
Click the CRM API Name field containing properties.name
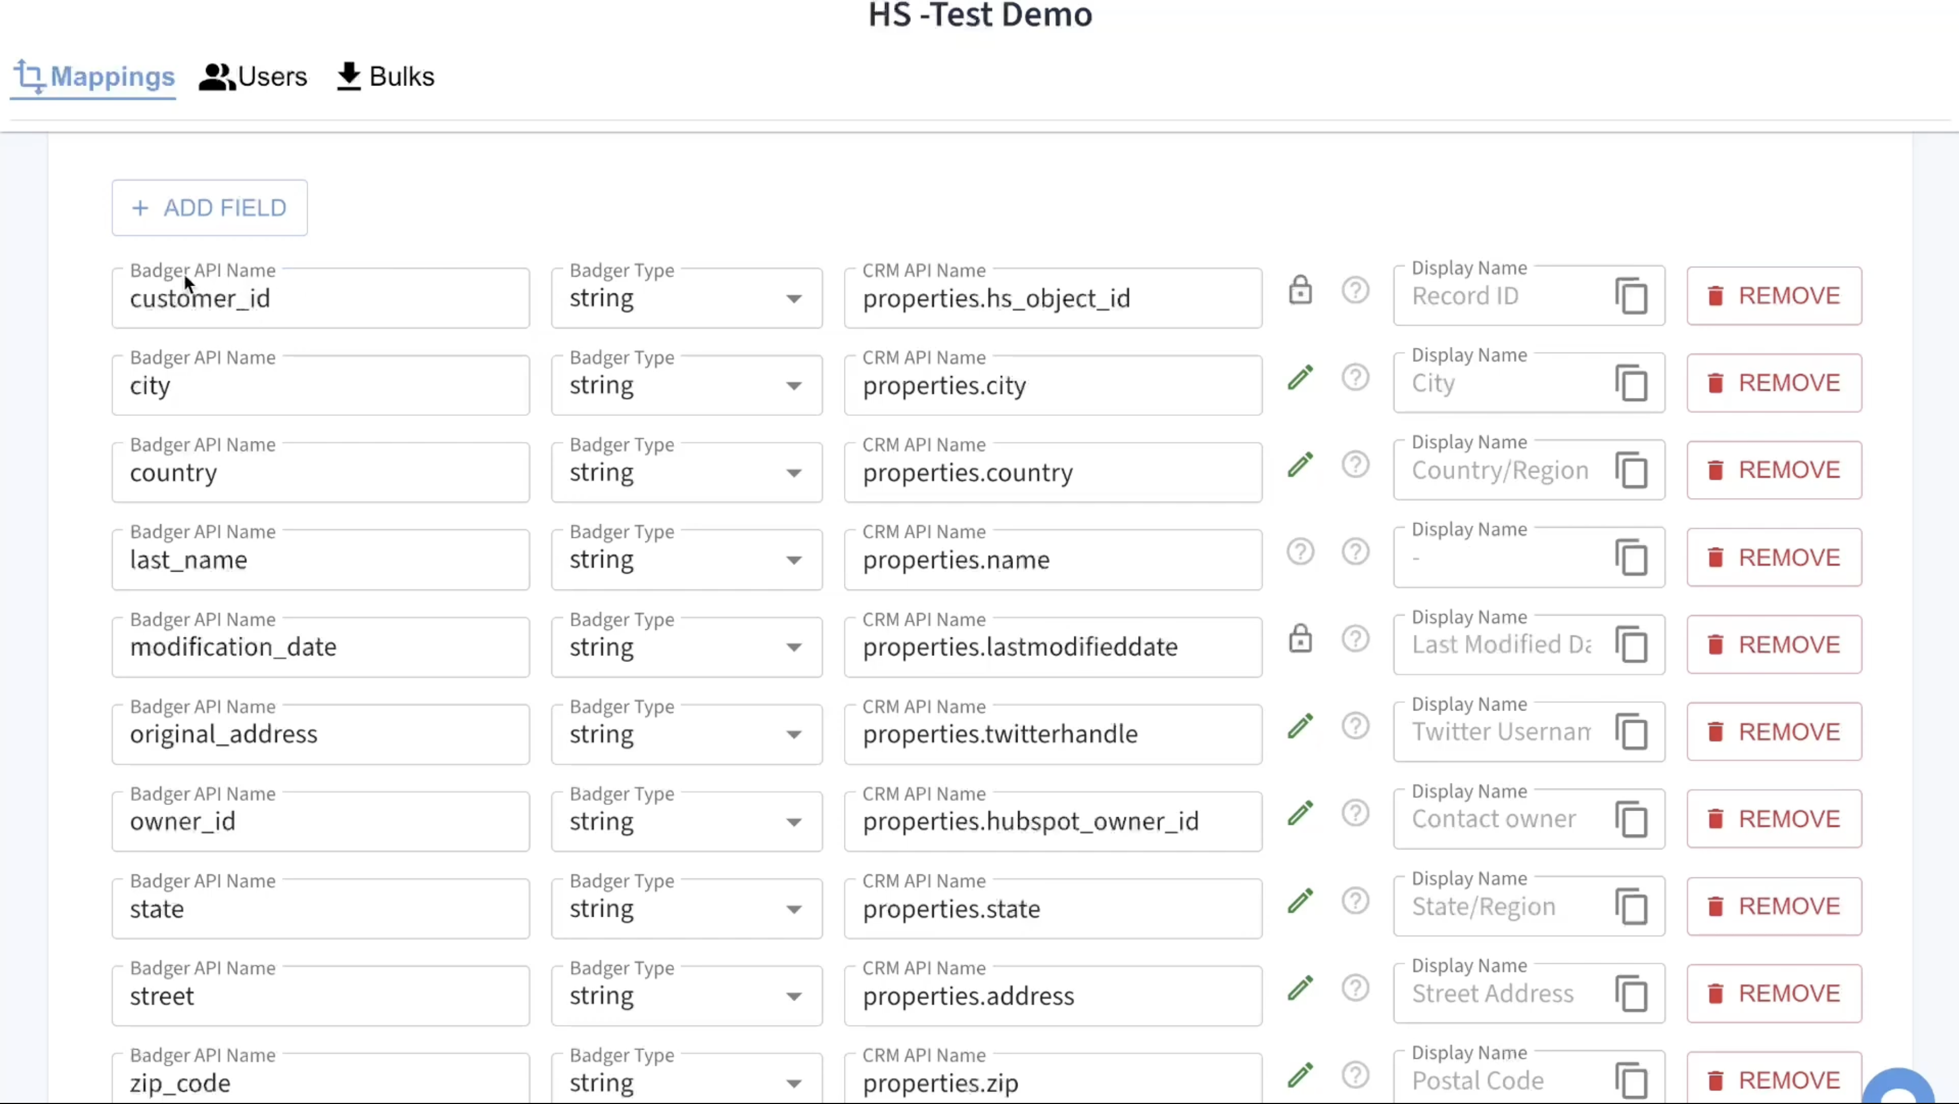point(1052,560)
